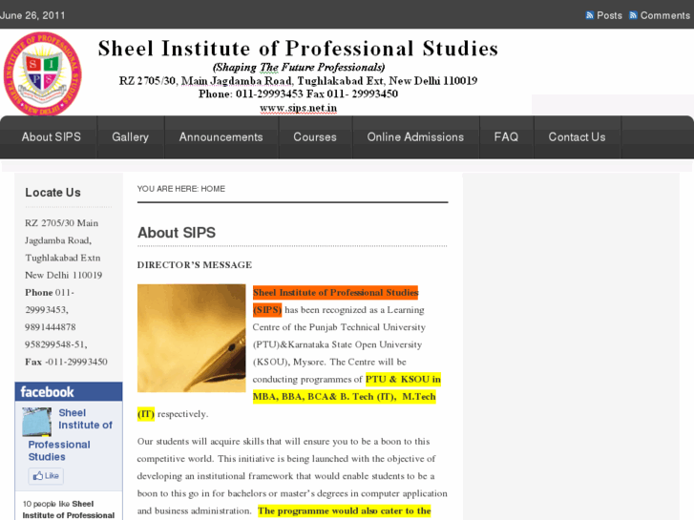This screenshot has width=694, height=520.
Task: Click the SIPS circular logo
Action: click(x=43, y=73)
